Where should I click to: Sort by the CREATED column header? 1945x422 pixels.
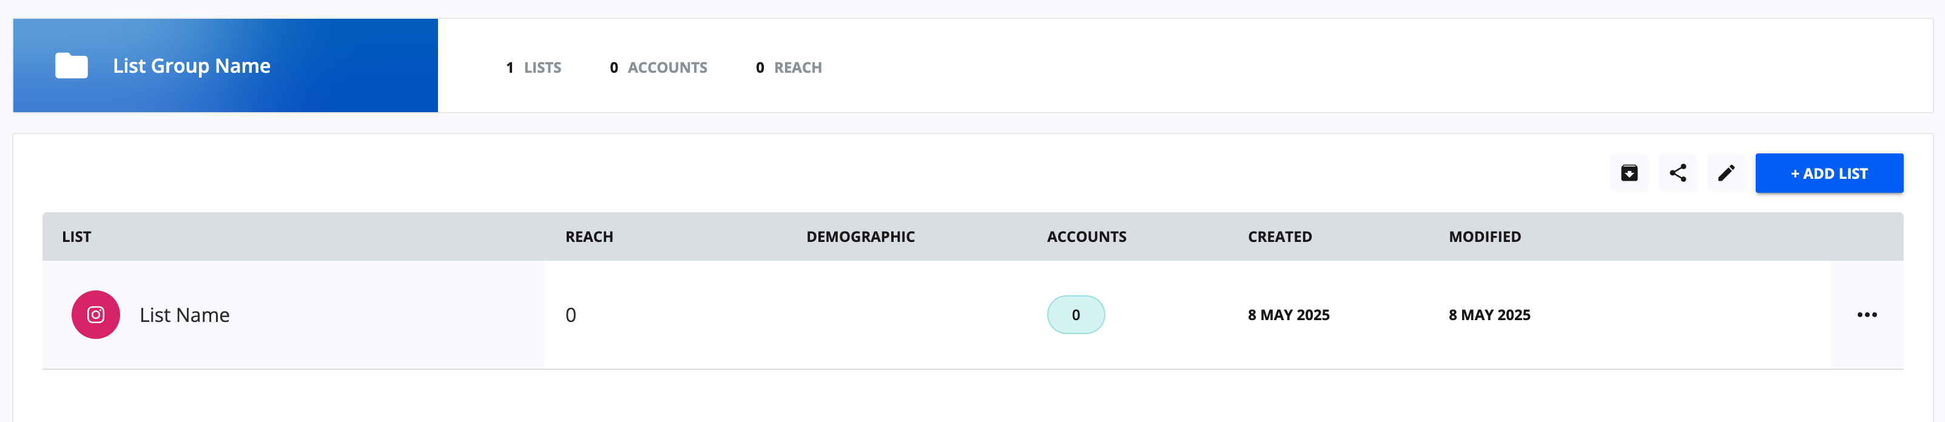(x=1279, y=236)
